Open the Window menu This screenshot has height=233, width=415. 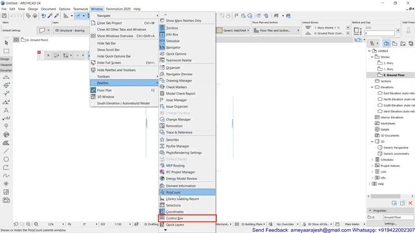(x=97, y=9)
